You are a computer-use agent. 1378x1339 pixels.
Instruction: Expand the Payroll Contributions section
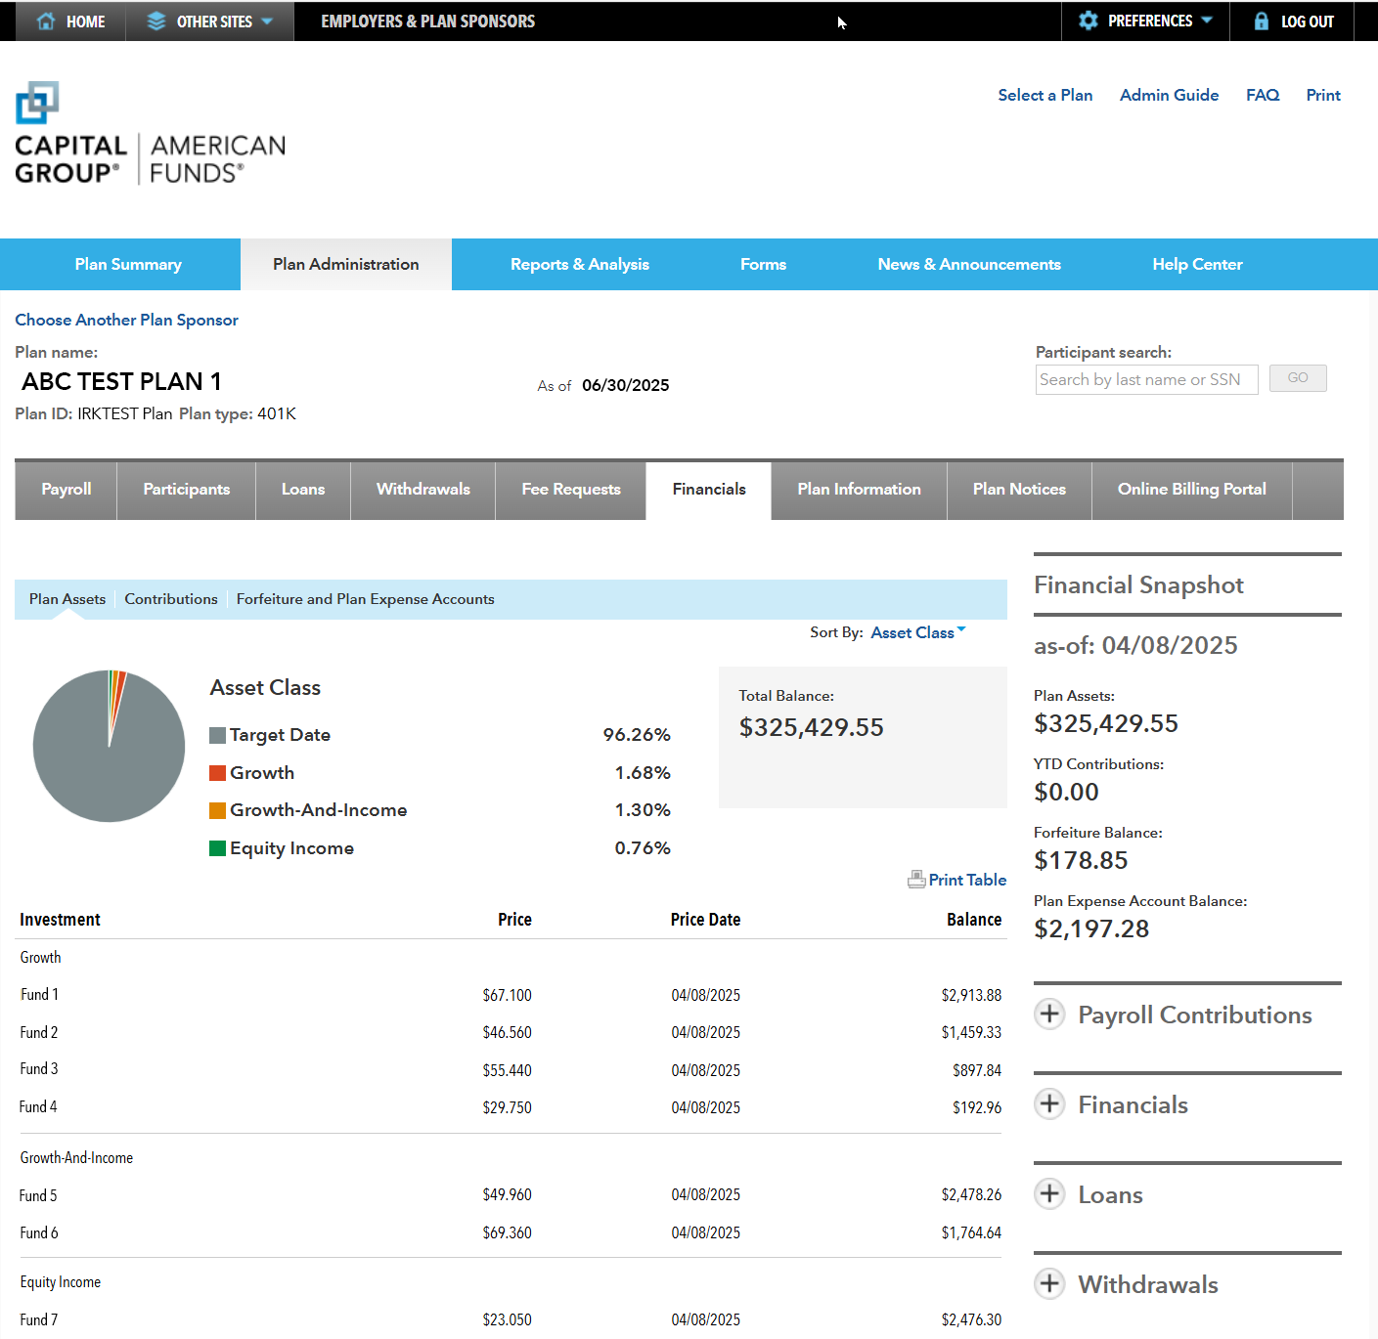coord(1049,1015)
